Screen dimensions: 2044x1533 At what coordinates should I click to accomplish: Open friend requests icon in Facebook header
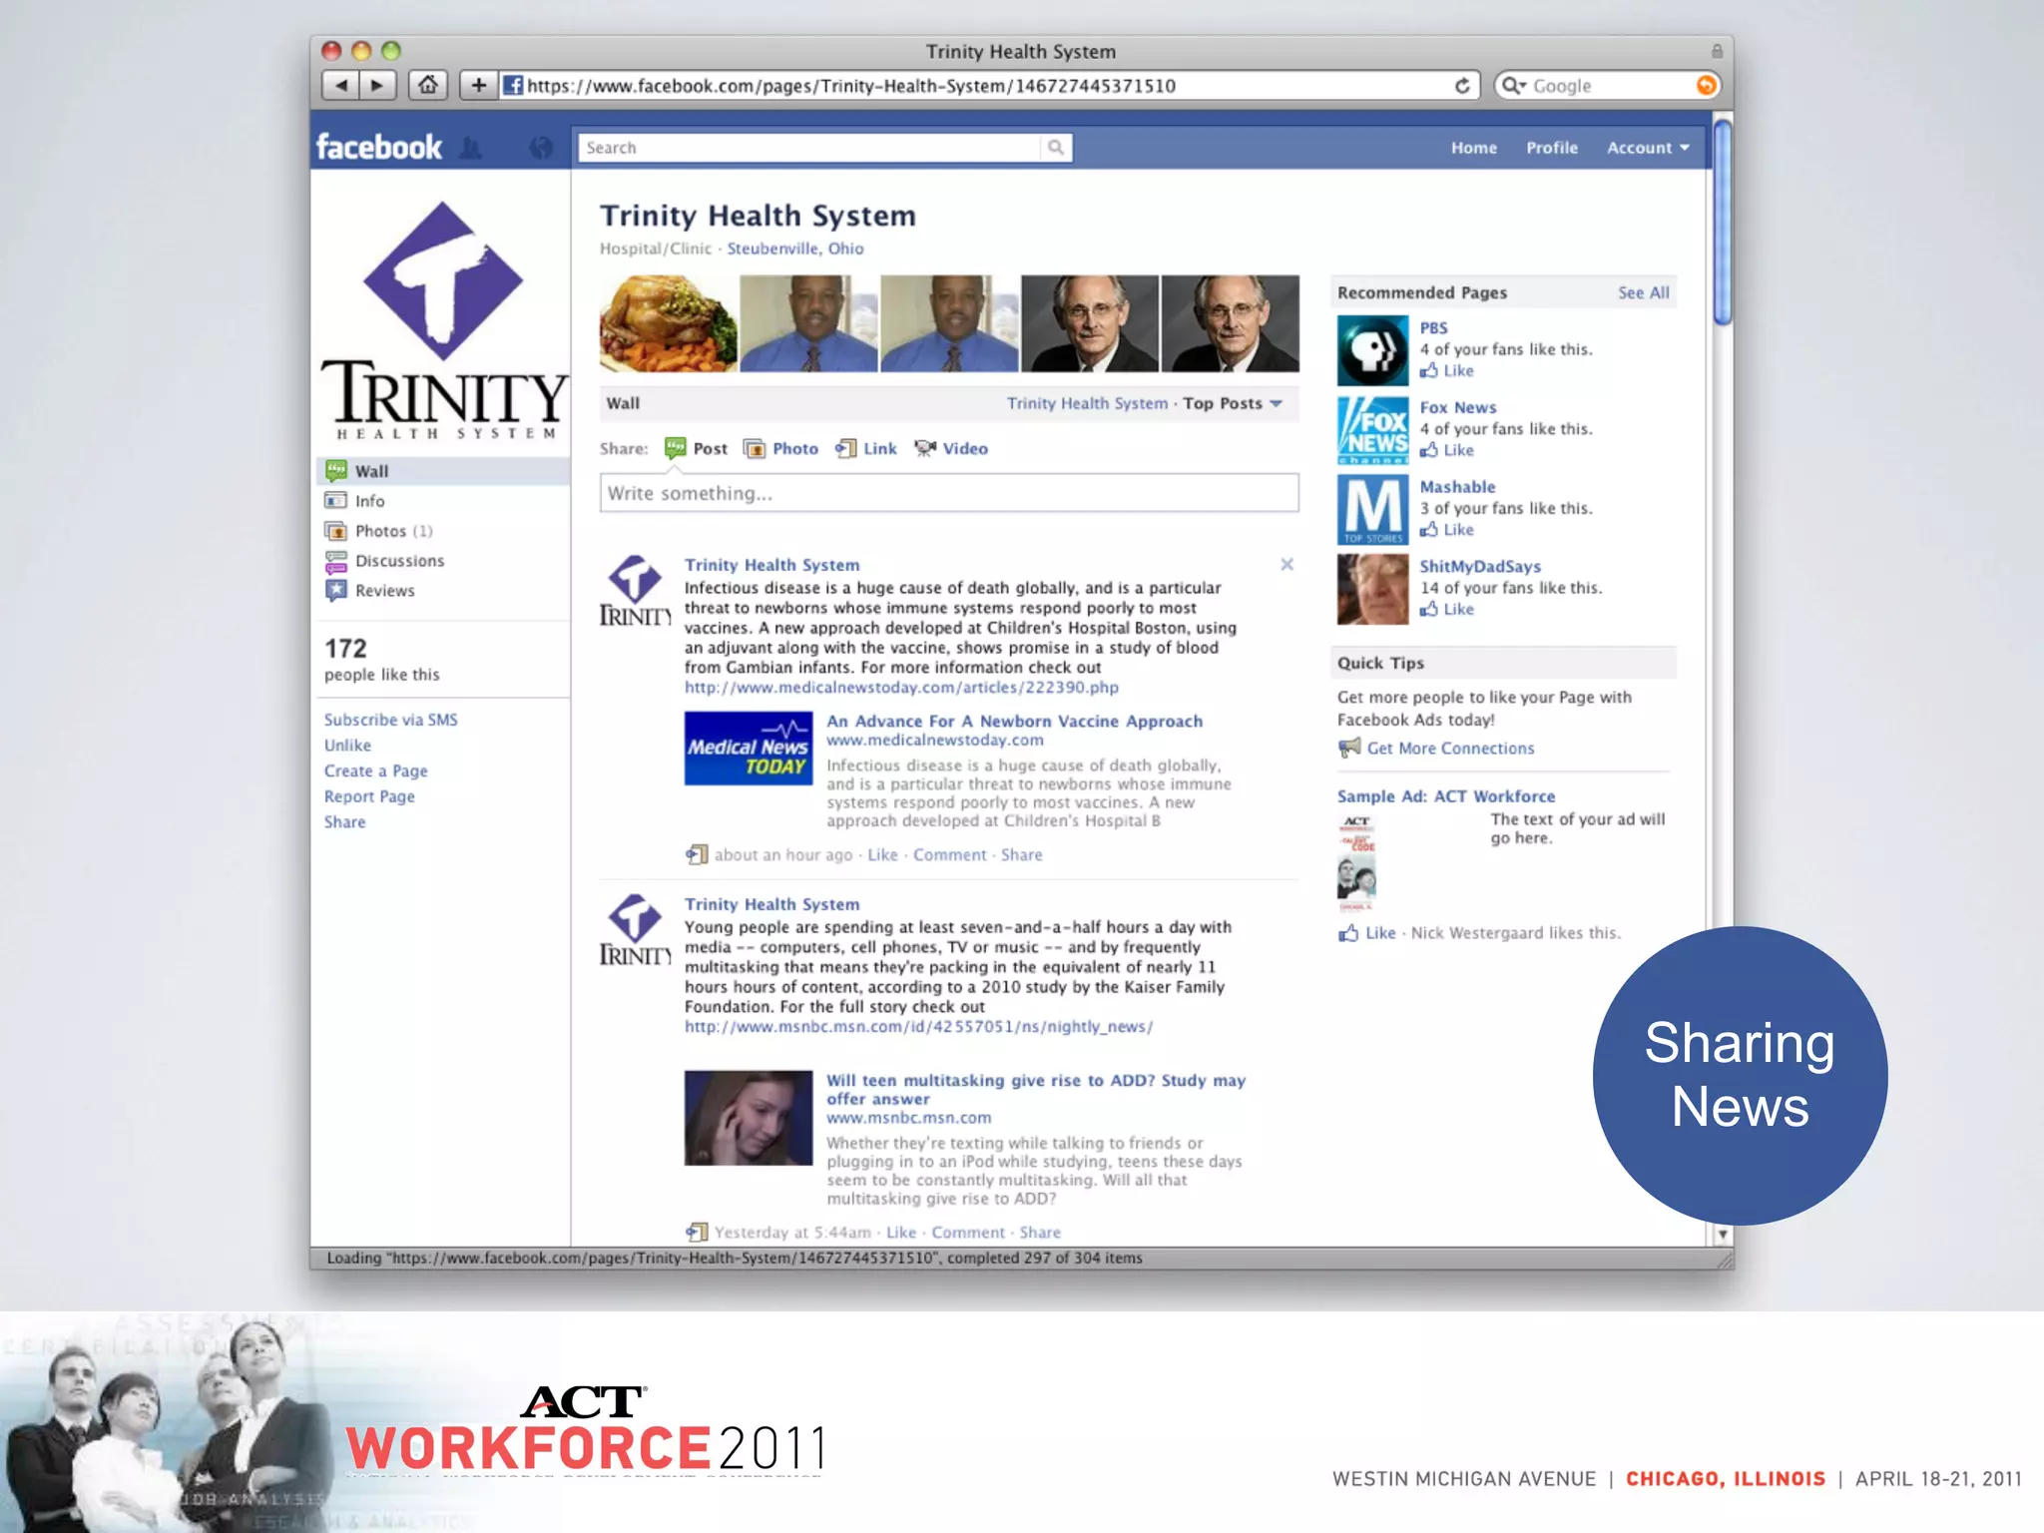click(471, 148)
